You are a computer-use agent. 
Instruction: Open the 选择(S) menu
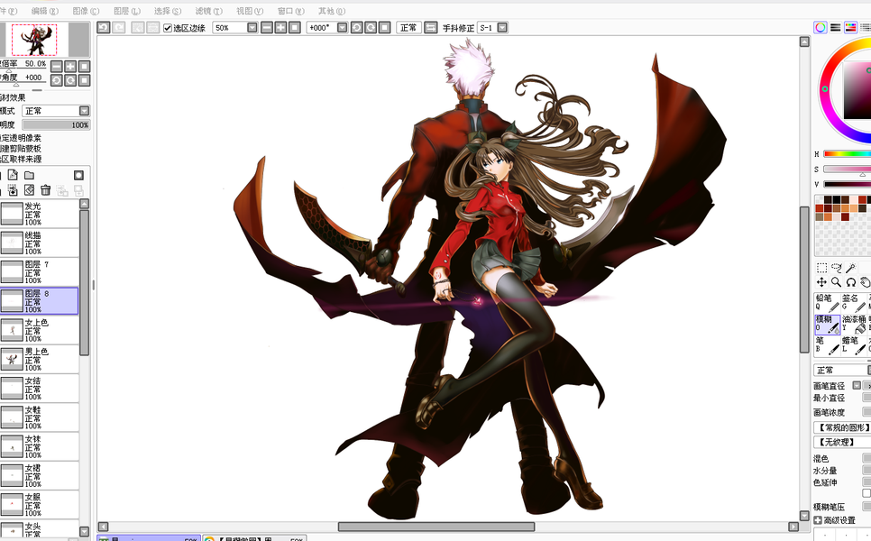[x=168, y=11]
